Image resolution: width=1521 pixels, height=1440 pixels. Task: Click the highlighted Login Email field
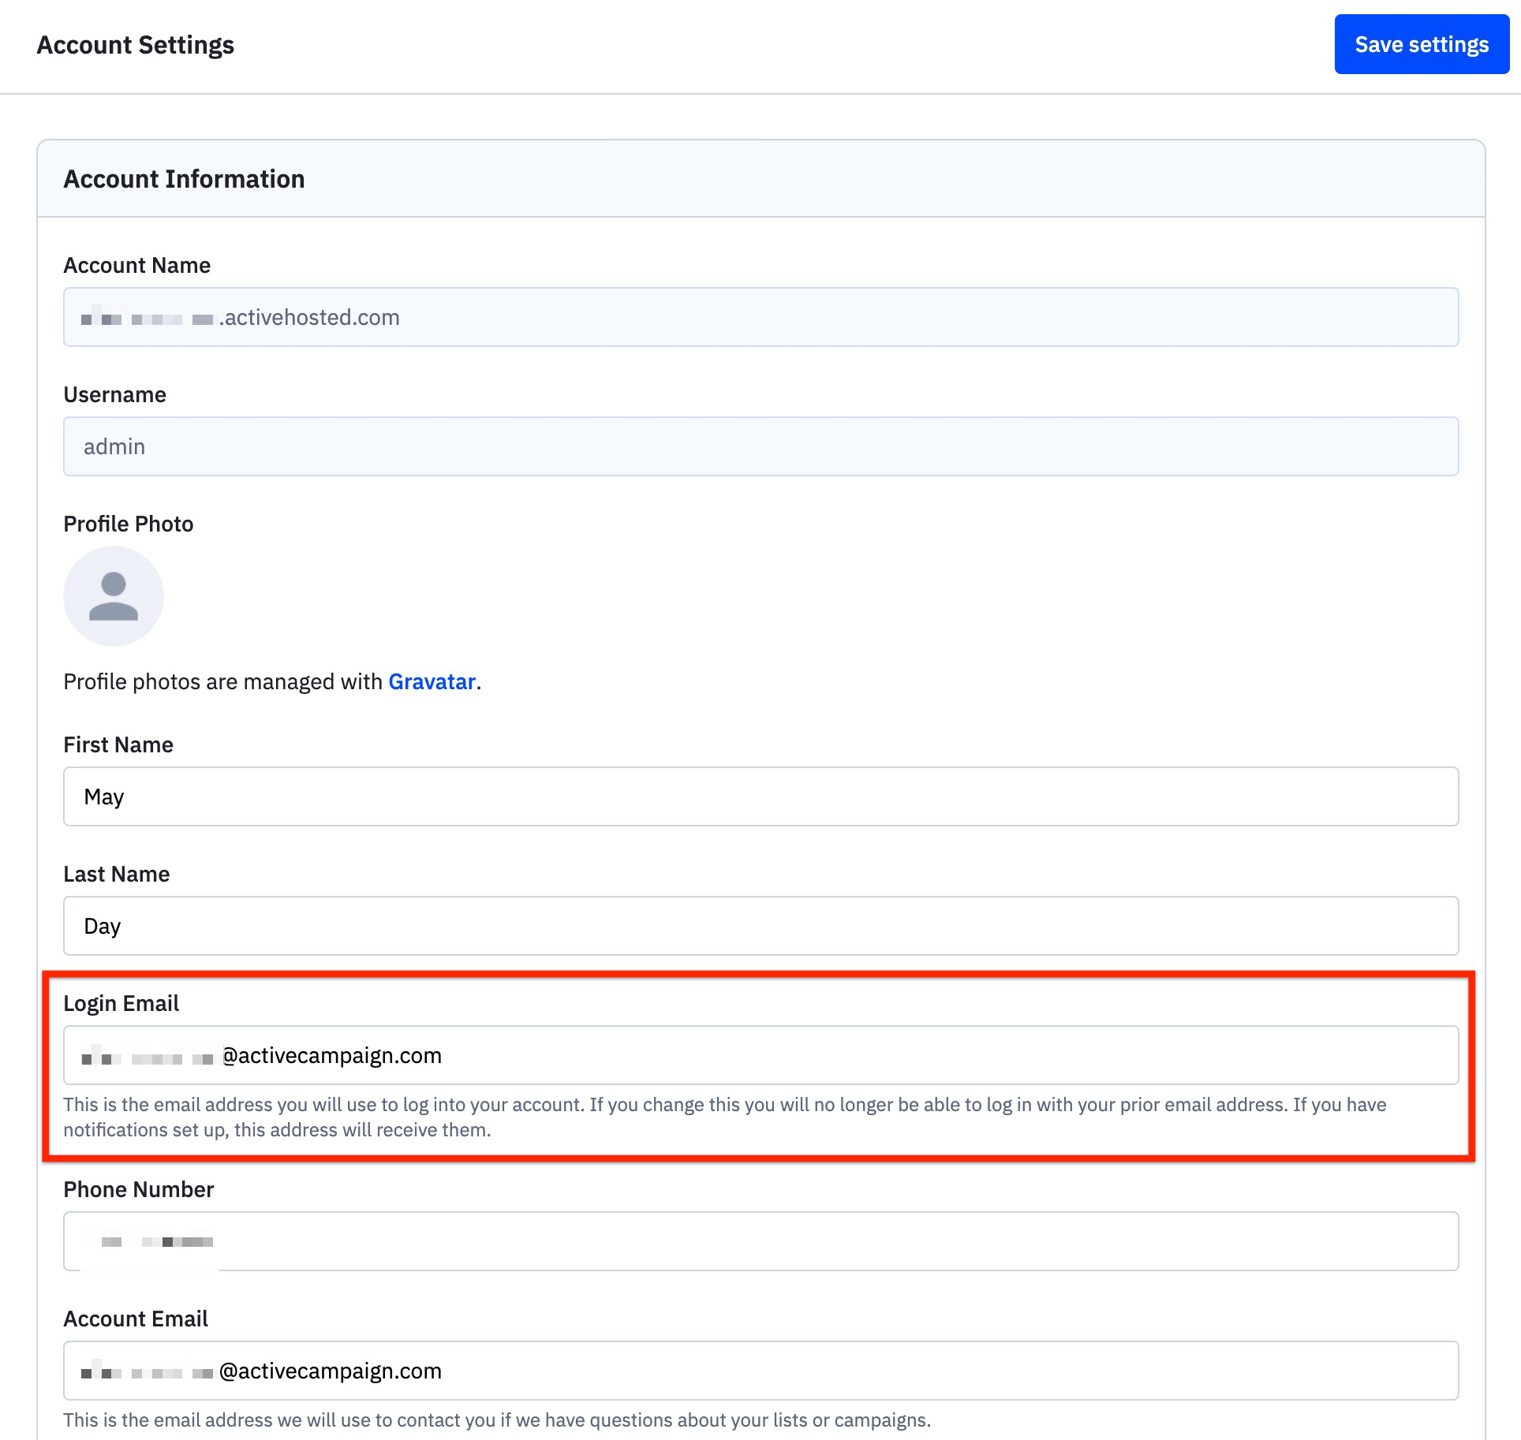760,1054
